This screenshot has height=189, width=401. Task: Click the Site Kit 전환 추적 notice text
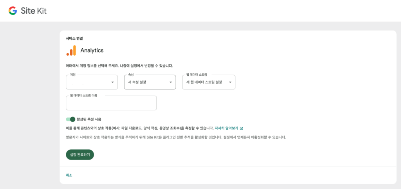pos(176,138)
